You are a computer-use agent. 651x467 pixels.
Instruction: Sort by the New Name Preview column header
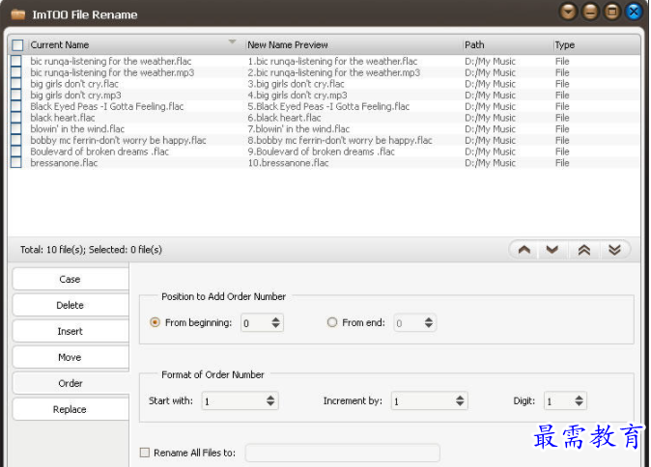coord(354,44)
